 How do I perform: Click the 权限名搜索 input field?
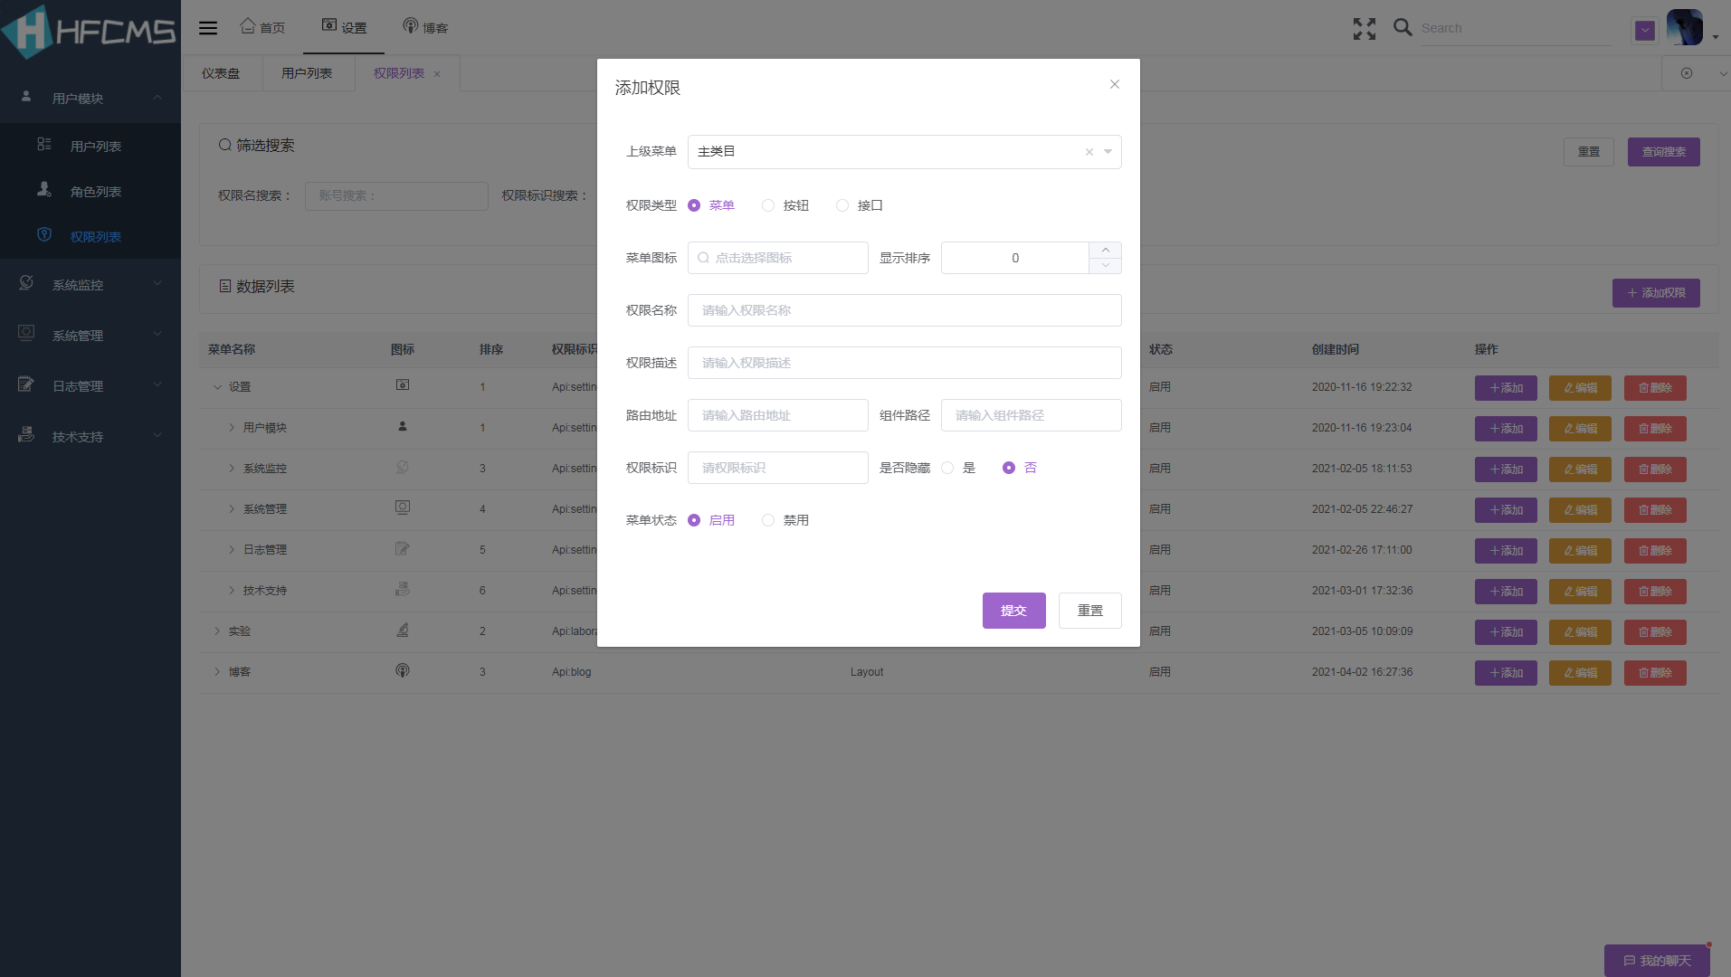pyautogui.click(x=396, y=195)
